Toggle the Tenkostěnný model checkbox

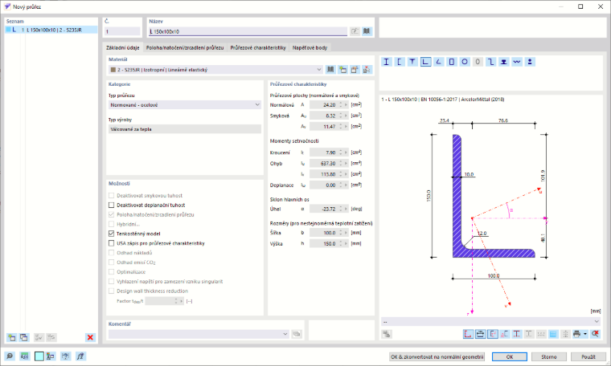click(x=112, y=234)
